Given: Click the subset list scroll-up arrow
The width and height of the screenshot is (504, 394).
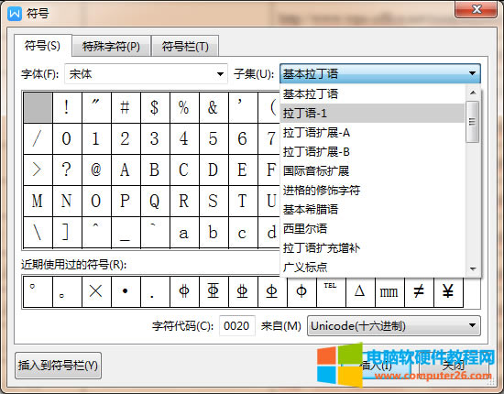Looking at the screenshot, I should 473,93.
